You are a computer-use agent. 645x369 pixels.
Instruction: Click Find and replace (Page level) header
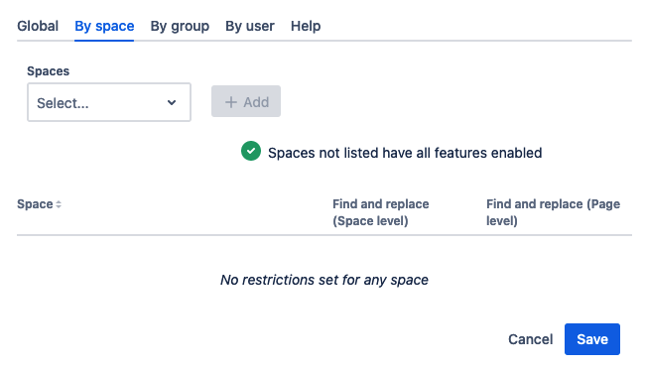553,212
